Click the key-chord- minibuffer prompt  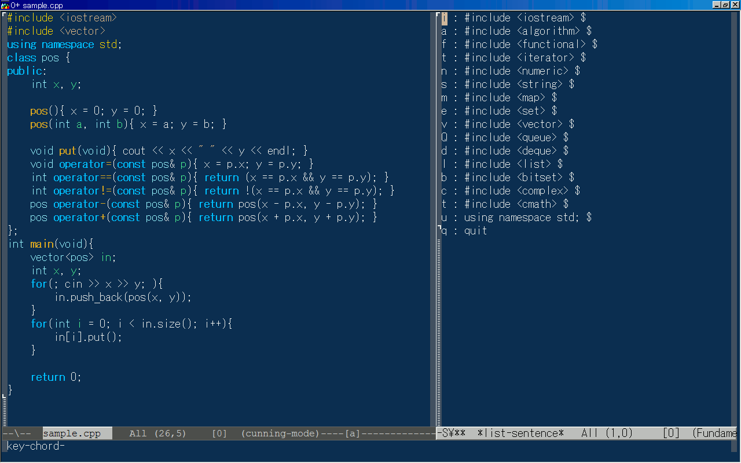point(36,446)
